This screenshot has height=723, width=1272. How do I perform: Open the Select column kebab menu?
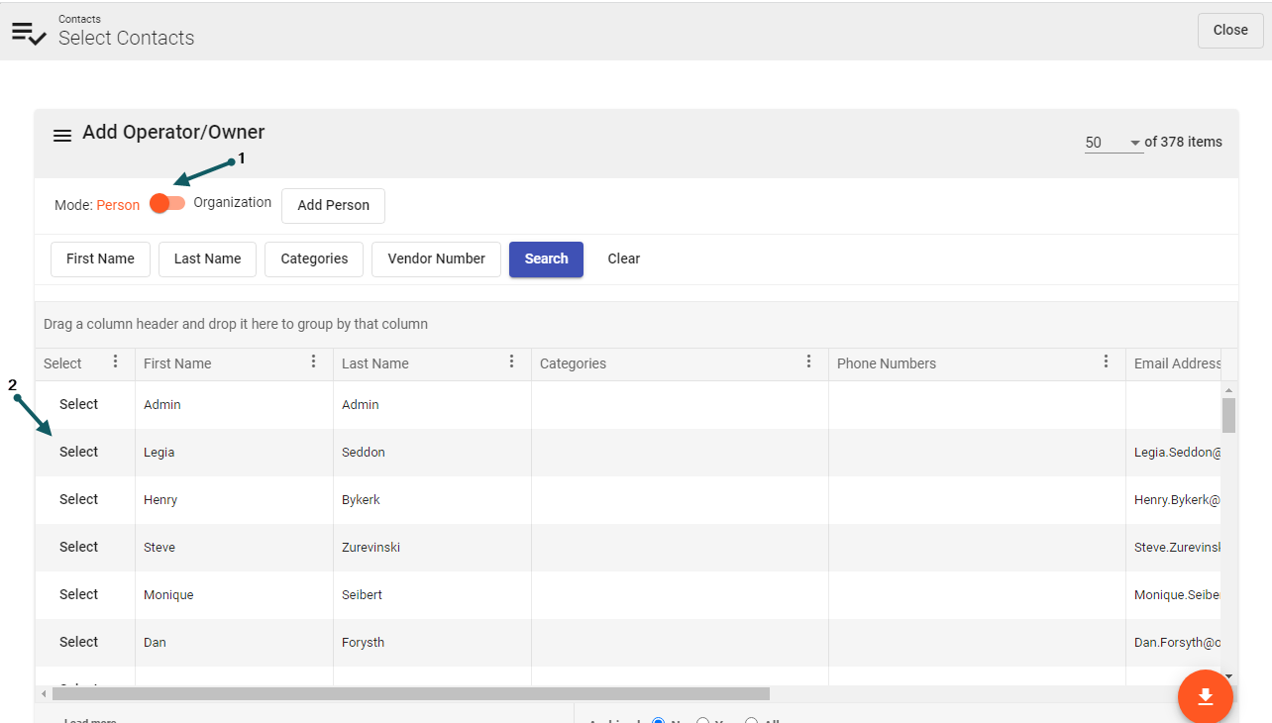click(x=116, y=361)
